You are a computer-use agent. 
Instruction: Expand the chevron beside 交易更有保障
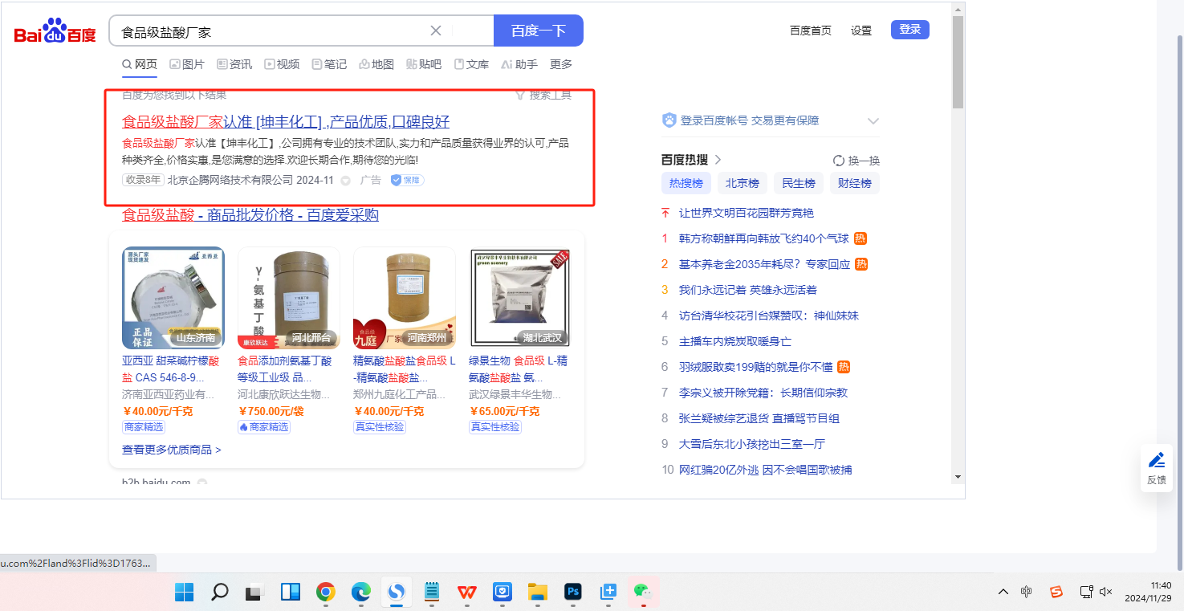click(x=873, y=121)
